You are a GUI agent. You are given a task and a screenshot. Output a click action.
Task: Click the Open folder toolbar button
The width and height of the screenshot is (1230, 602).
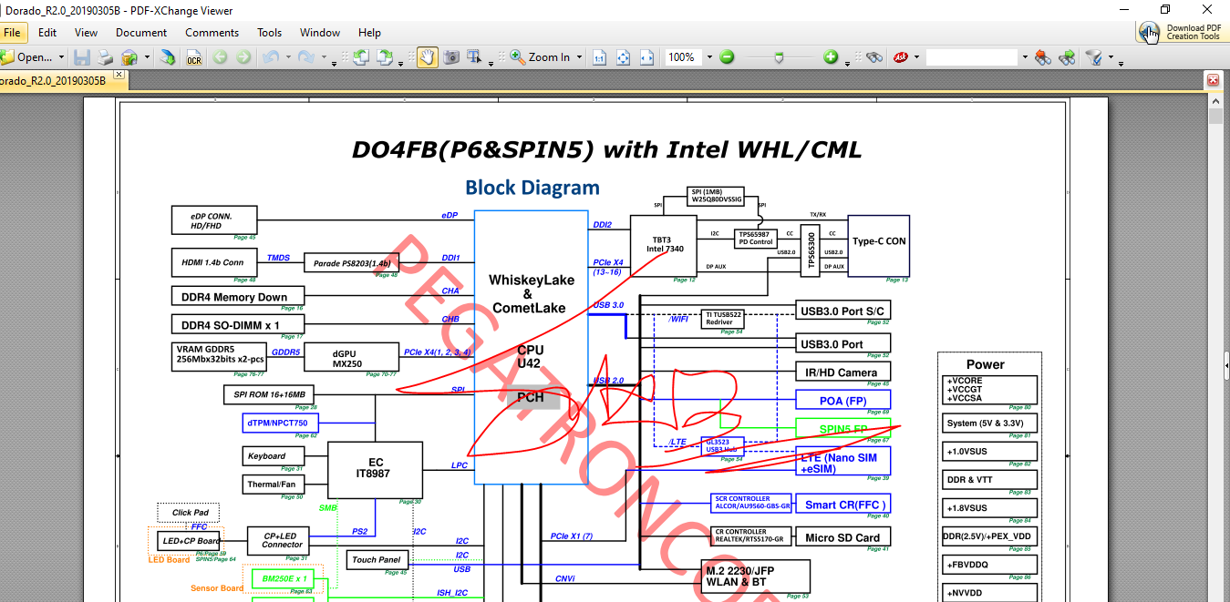point(27,56)
